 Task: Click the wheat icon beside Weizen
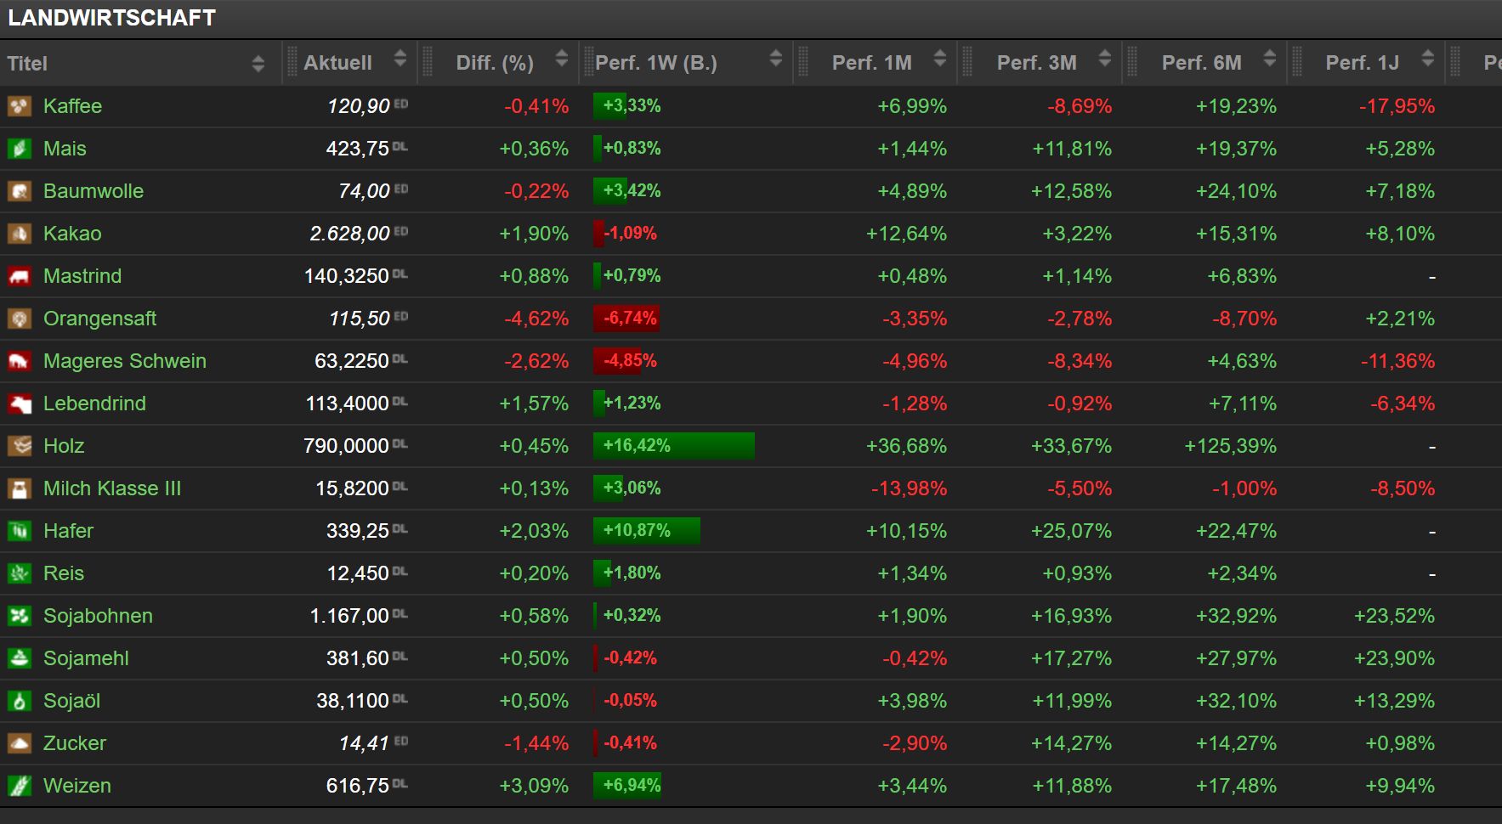(x=20, y=786)
